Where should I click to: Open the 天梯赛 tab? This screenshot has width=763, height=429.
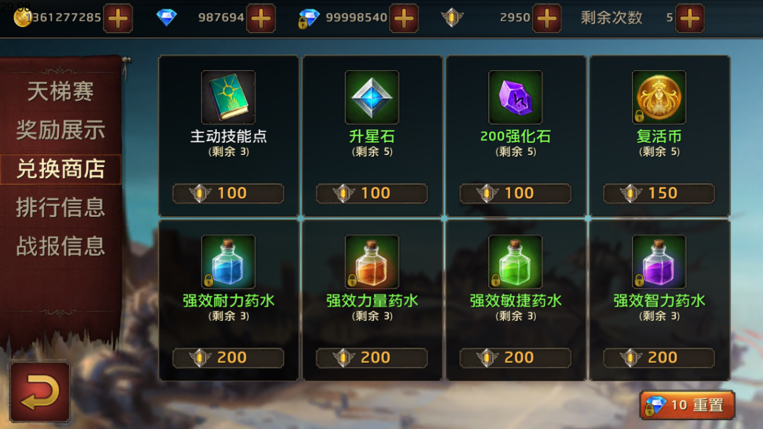pos(60,92)
